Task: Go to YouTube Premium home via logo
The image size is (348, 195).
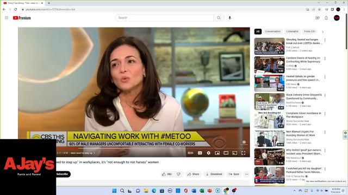Action: (x=22, y=18)
